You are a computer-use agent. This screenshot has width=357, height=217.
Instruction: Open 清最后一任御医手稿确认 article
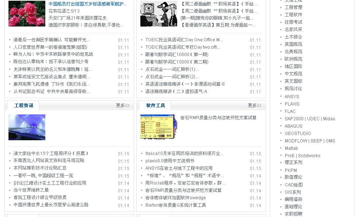52,40
